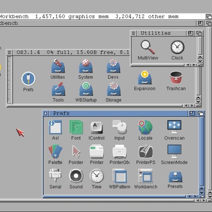Click the Utilities window scroll down arrow
212x212 pixels.
200,61
